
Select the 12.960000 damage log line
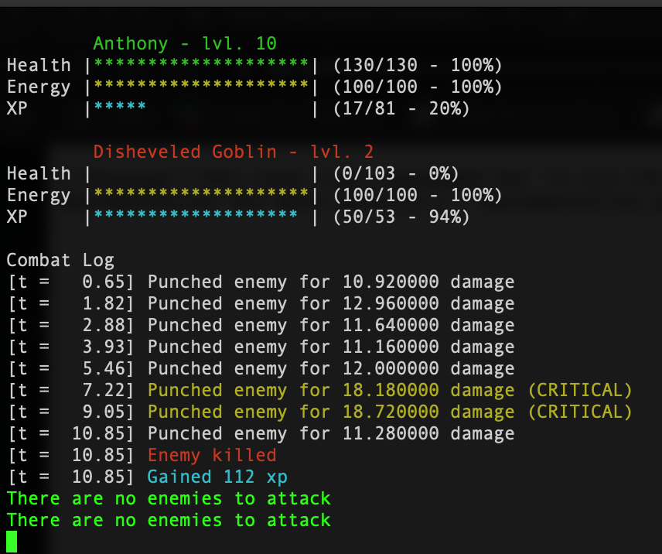(x=261, y=304)
